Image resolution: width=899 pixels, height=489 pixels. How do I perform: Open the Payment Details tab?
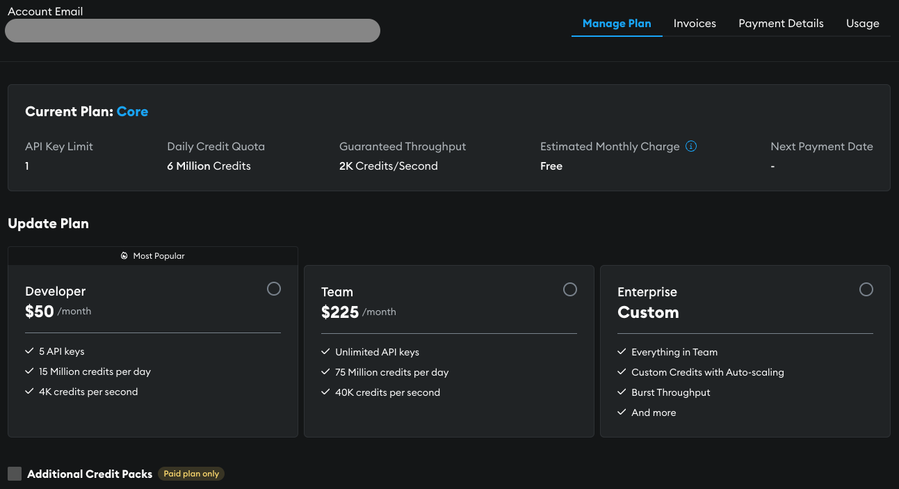[x=781, y=24]
